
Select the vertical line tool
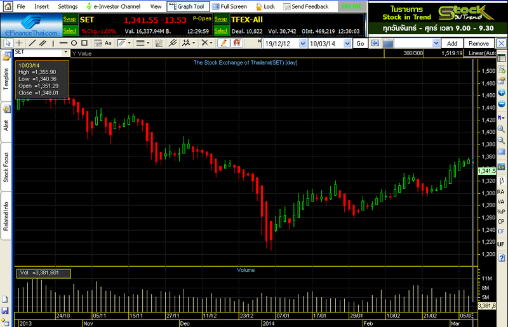coord(53,43)
